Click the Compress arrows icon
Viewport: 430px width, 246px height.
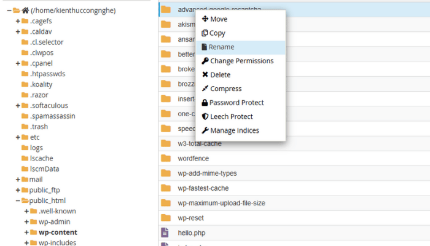click(205, 89)
